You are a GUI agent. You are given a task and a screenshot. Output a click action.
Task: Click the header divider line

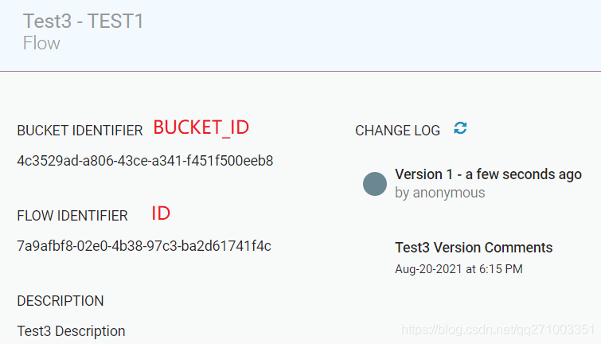point(301,71)
